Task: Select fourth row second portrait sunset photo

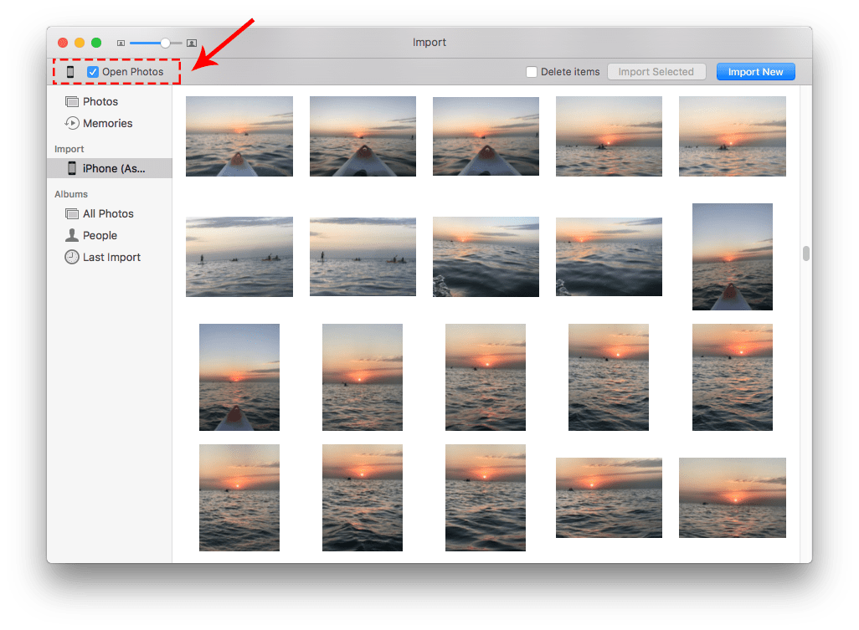Action: pos(363,498)
